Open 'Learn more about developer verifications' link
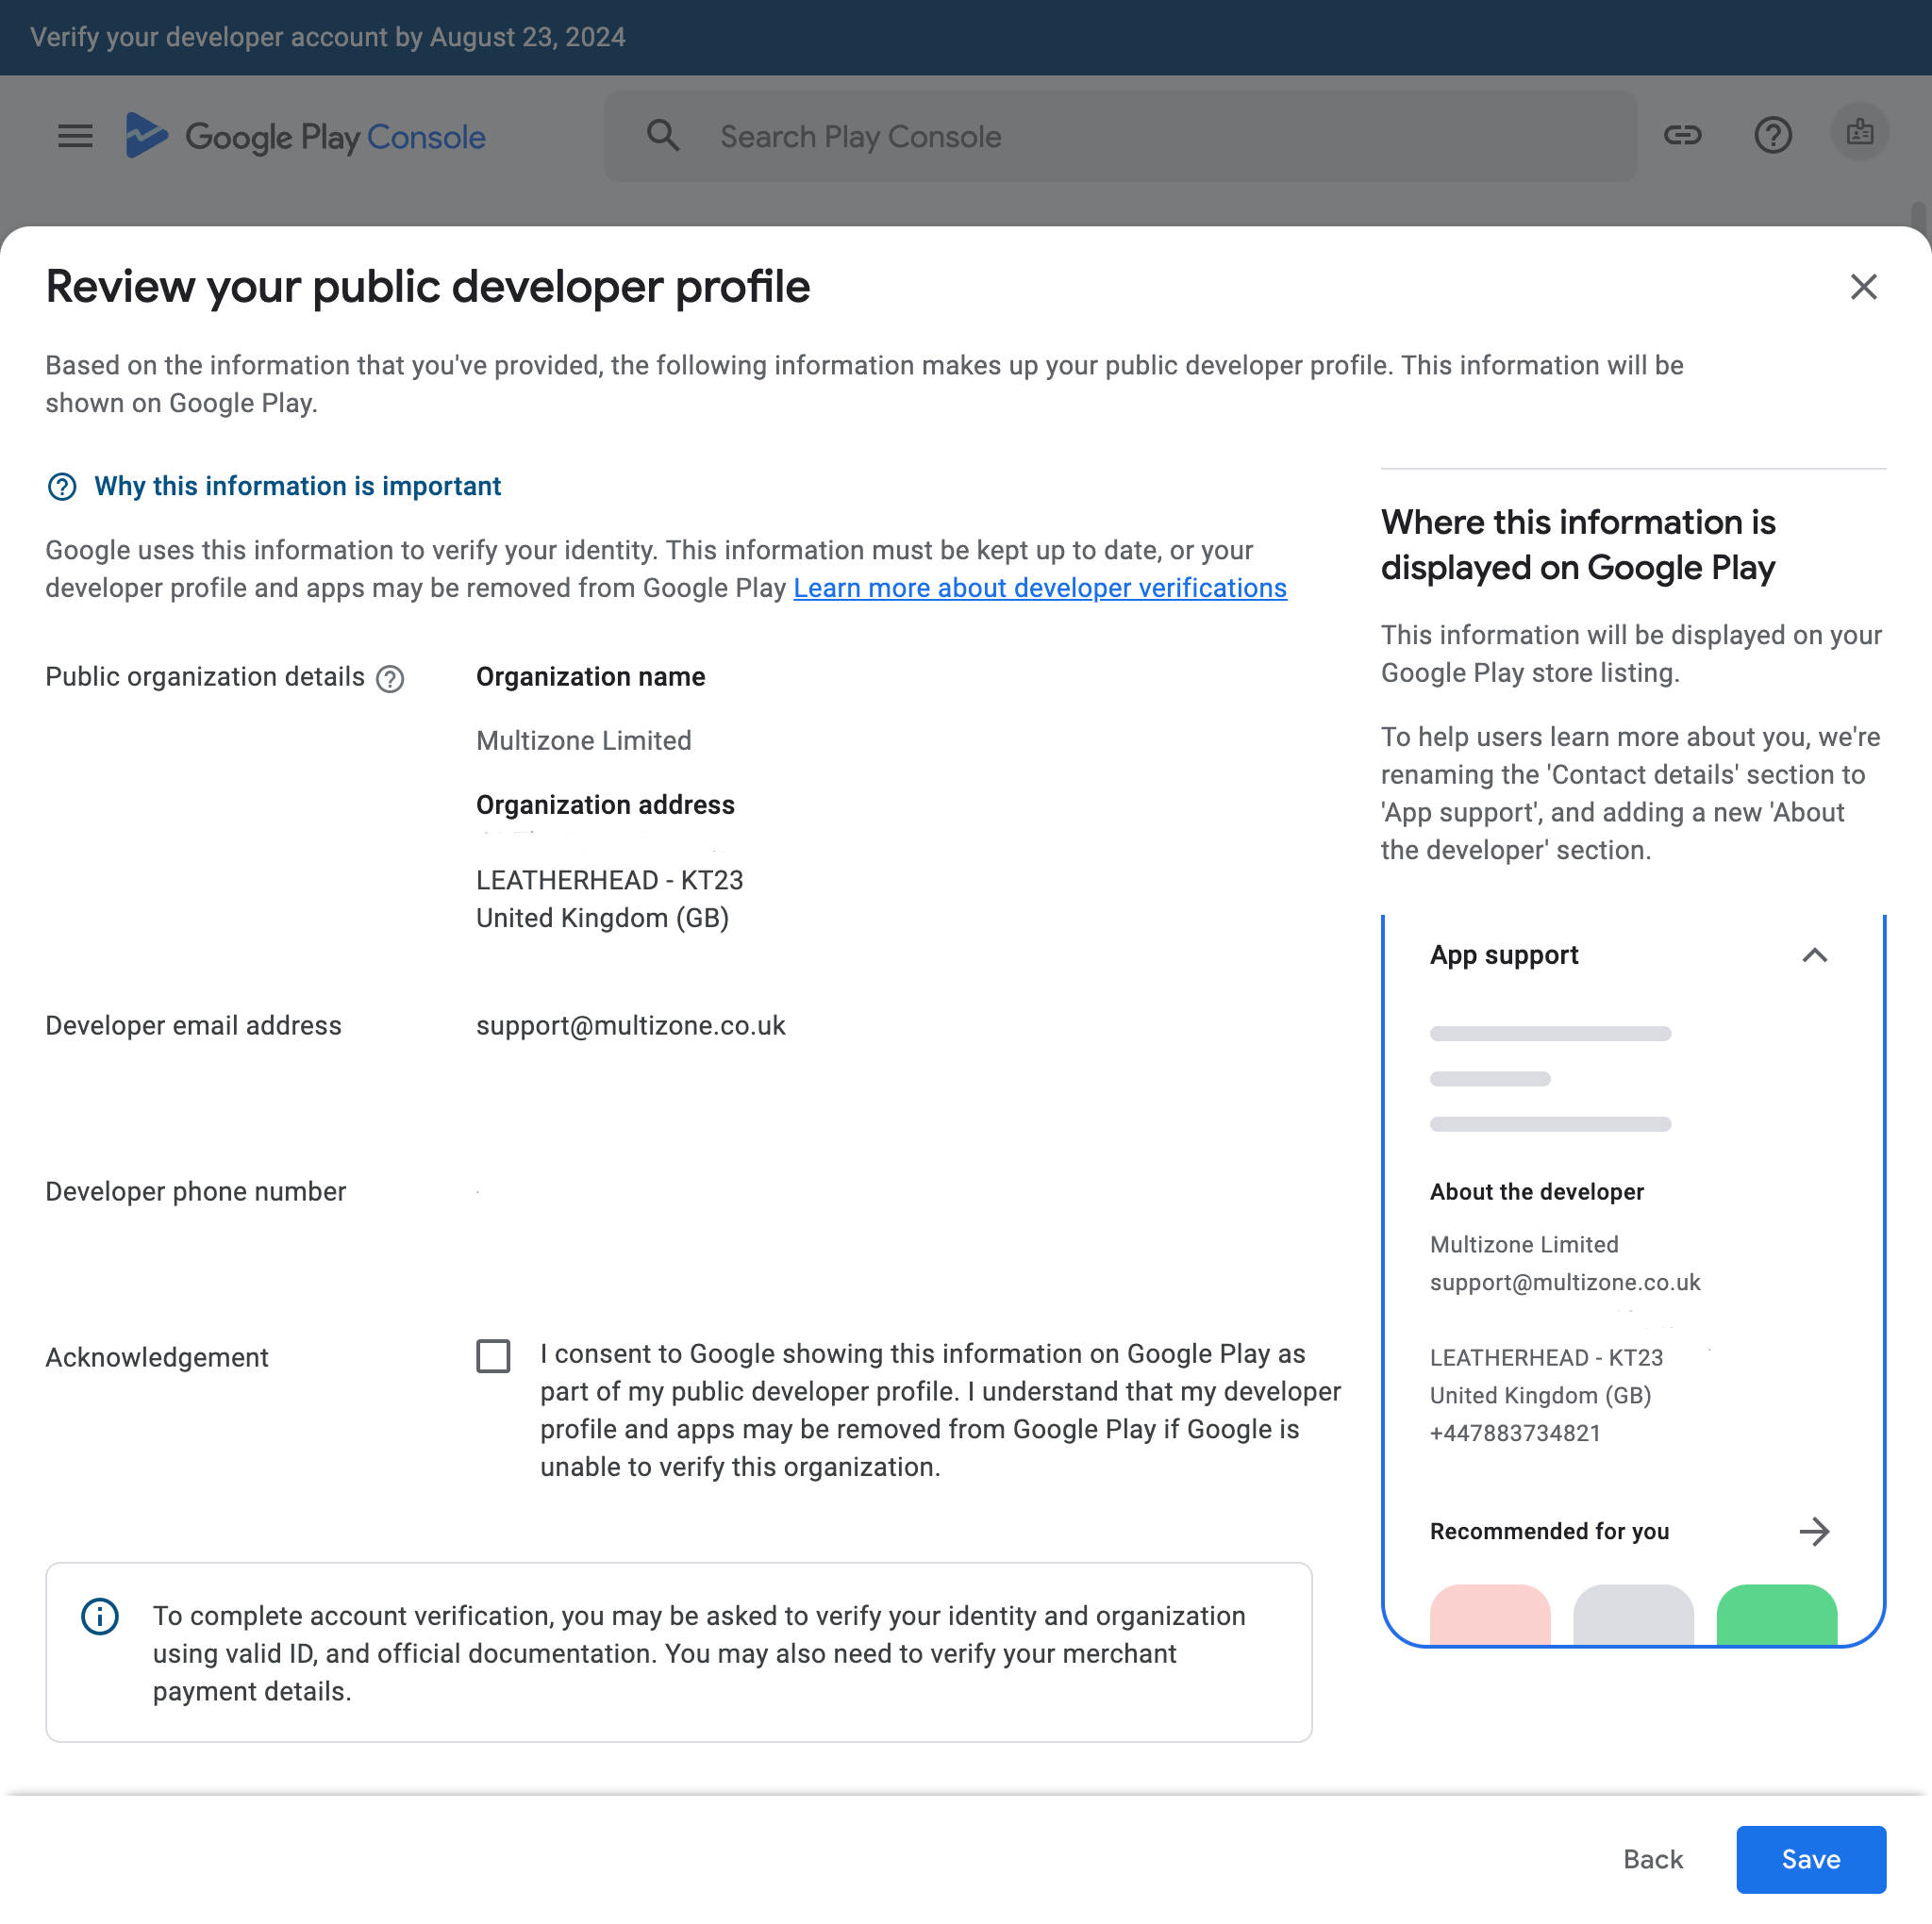This screenshot has height=1924, width=1932. click(x=1039, y=588)
